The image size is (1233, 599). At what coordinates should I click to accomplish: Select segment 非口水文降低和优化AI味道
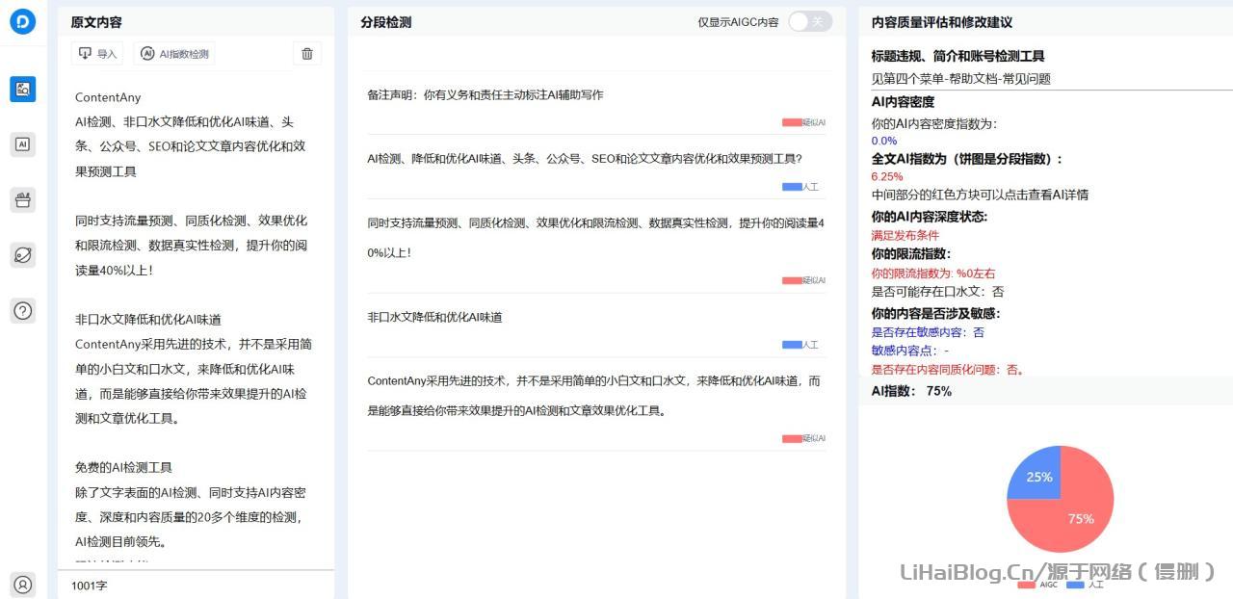tap(434, 317)
